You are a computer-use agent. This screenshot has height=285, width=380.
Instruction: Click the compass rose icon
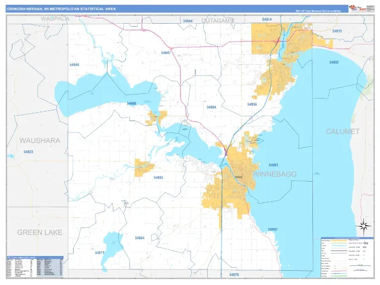[363, 226]
